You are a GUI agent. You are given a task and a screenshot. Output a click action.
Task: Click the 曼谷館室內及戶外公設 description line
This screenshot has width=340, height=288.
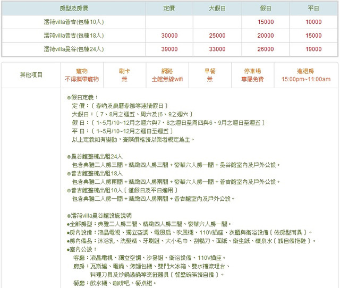[176, 165]
